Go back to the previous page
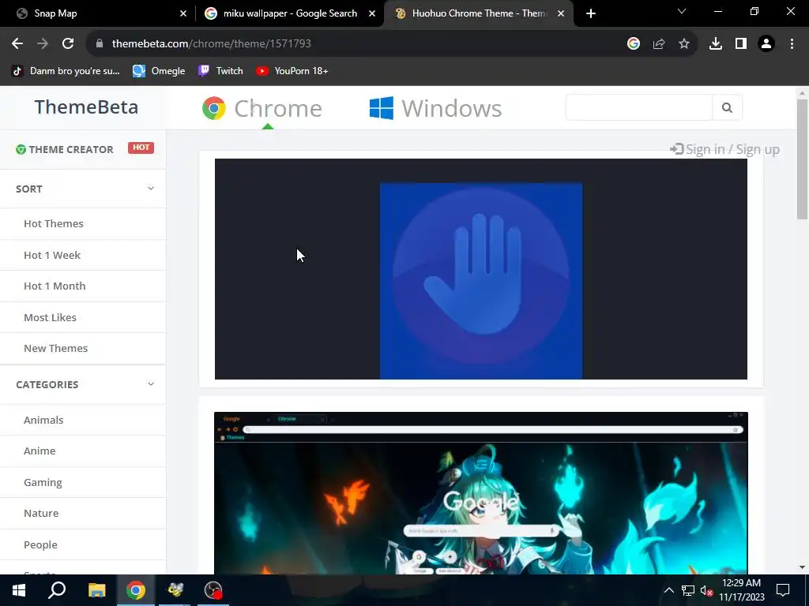The height and width of the screenshot is (606, 809). [x=17, y=44]
